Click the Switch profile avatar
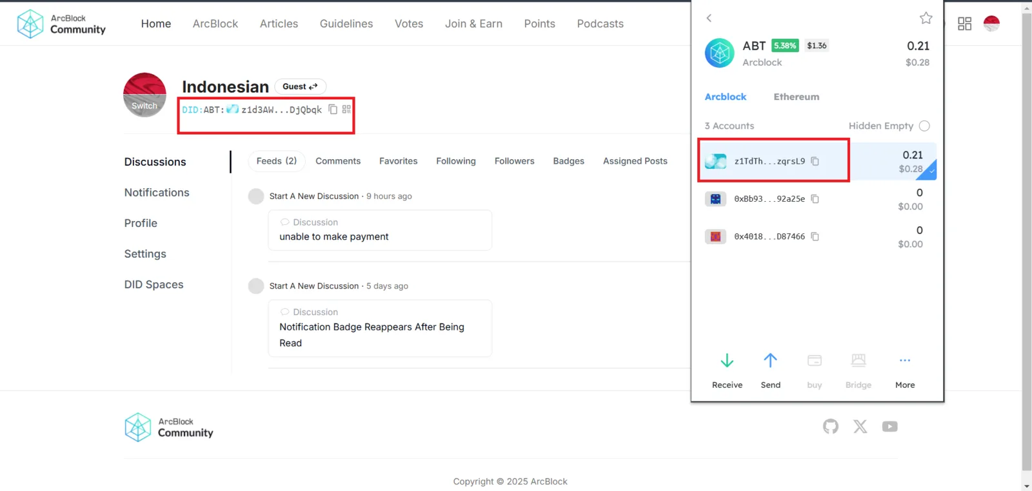1032x491 pixels. (144, 95)
